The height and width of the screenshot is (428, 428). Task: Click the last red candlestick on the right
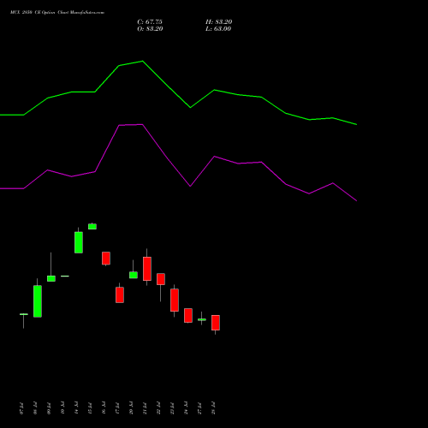point(216,323)
